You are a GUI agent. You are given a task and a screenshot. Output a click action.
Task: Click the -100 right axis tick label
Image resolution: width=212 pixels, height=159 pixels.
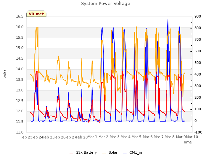pos(198,132)
